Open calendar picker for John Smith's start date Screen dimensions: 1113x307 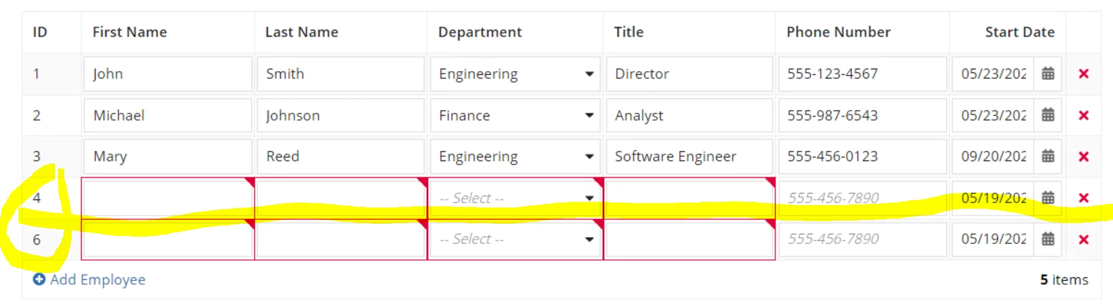pyautogui.click(x=1048, y=74)
